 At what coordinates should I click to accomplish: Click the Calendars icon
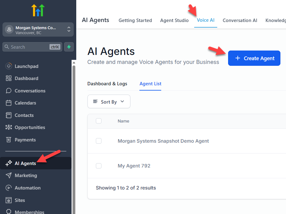(x=9, y=103)
